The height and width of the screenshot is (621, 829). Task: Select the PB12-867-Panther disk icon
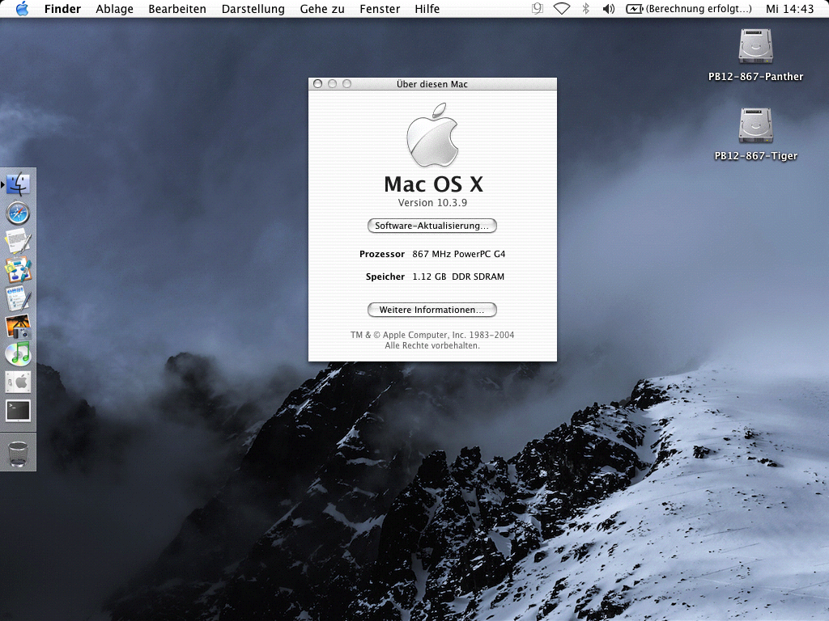coord(755,46)
